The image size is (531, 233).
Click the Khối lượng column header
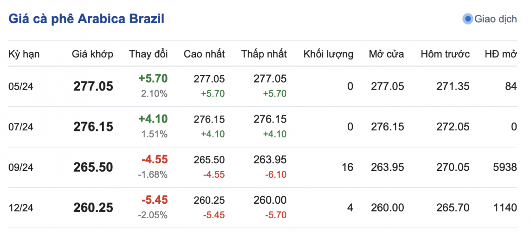pos(328,54)
